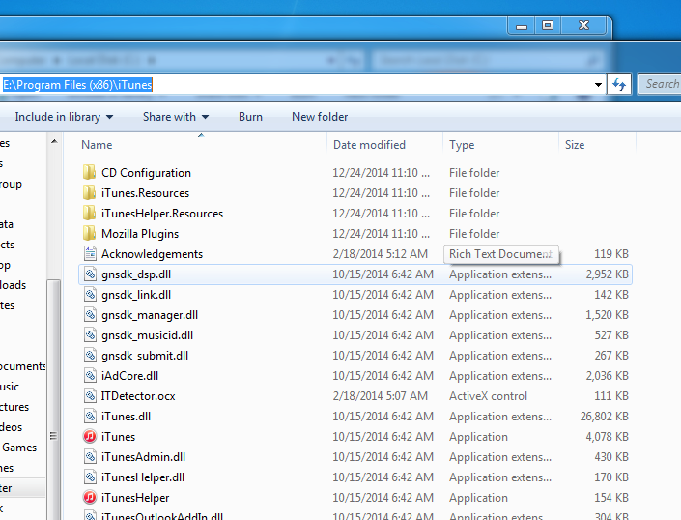Expand the address bar history dropdown arrow
This screenshot has width=681, height=520.
598,85
